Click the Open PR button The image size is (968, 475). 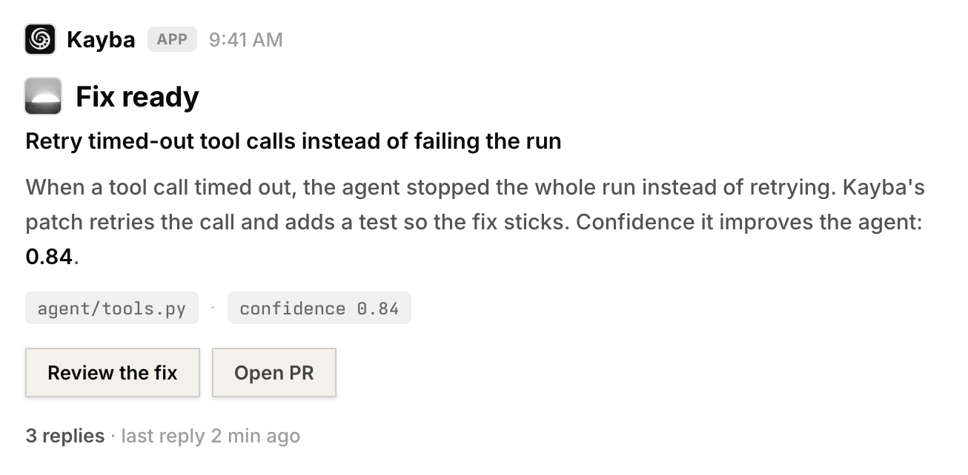(x=274, y=372)
